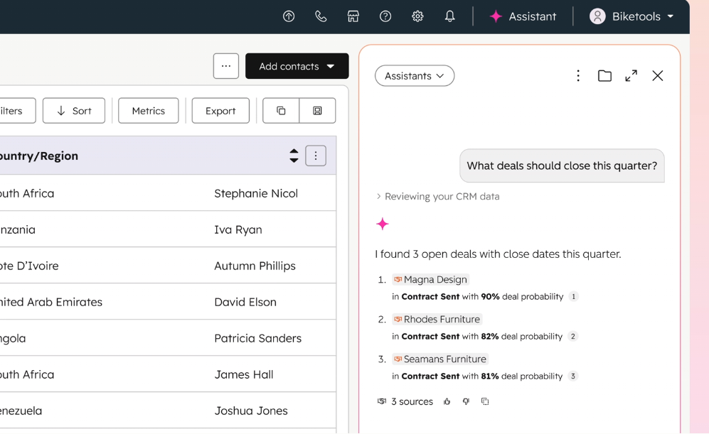The height and width of the screenshot is (434, 709).
Task: Show the 3 sources list
Action: point(405,401)
